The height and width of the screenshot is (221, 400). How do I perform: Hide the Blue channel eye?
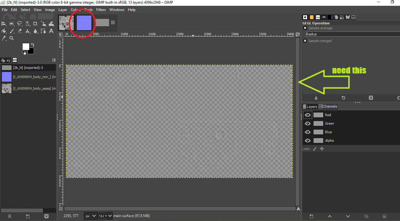[308, 132]
